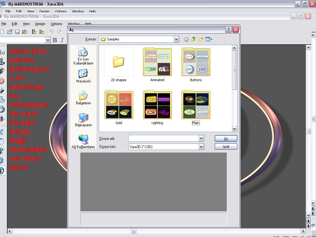
Task: Open Bilgisayarım in places bar
Action: [x=83, y=120]
